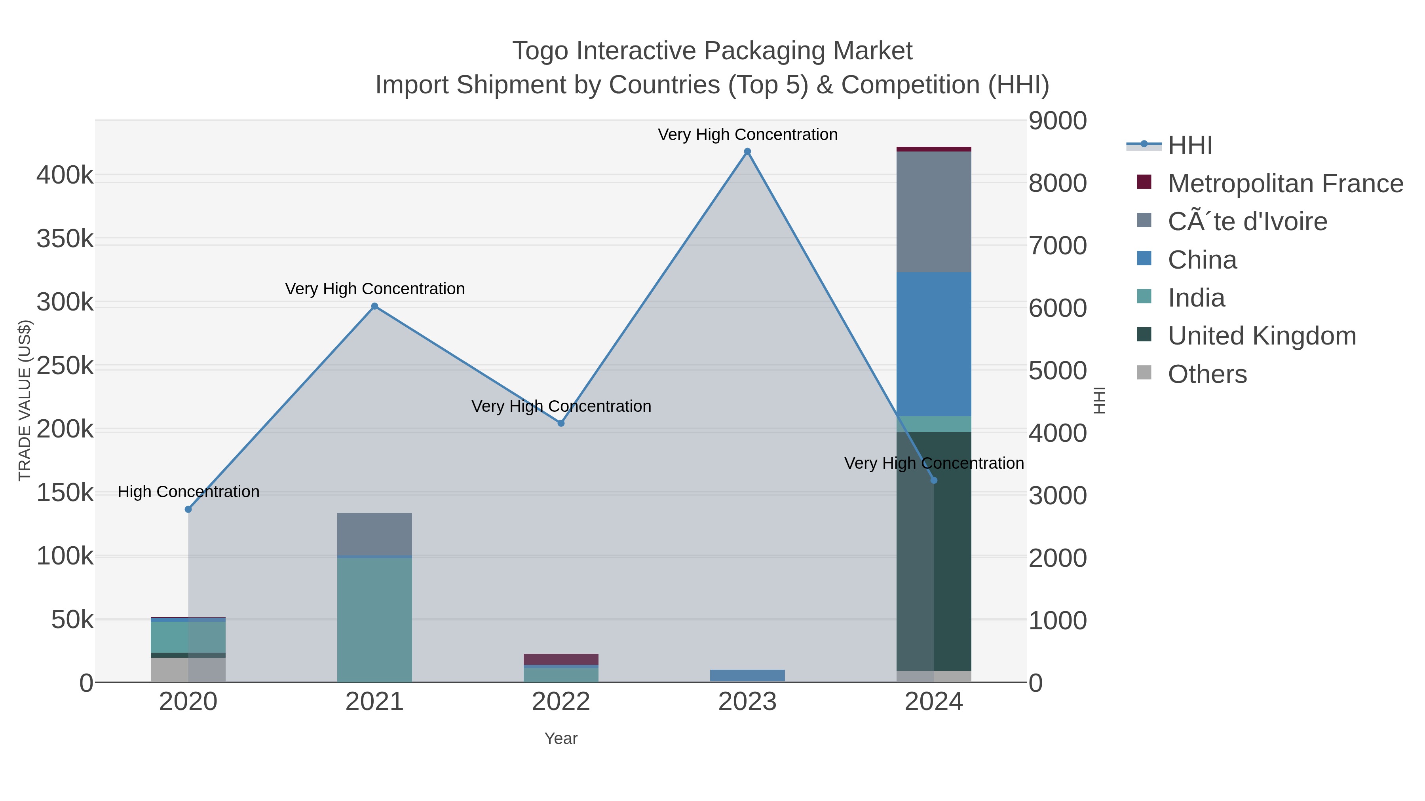Click the HHI data point for 2021
The height and width of the screenshot is (801, 1425).
pos(374,306)
